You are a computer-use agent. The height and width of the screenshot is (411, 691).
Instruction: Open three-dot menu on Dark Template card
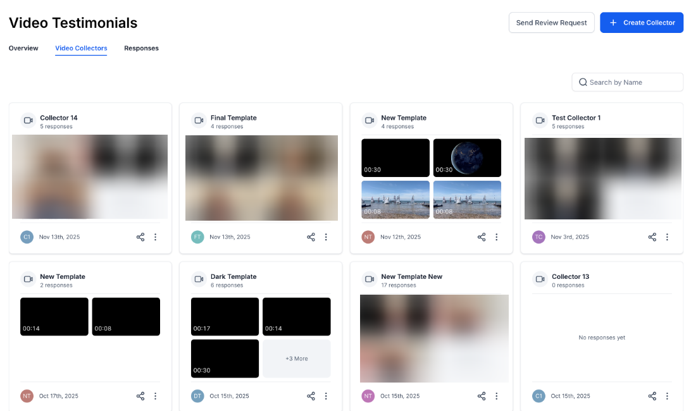coord(326,396)
